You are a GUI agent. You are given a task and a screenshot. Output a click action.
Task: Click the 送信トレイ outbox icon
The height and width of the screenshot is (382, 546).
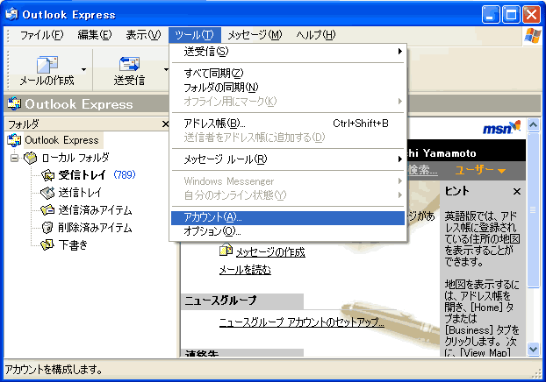point(47,193)
